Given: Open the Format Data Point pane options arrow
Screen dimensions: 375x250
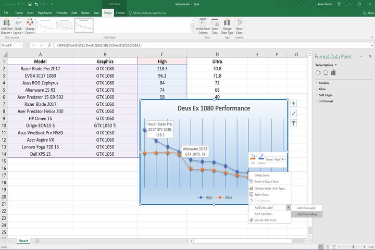Looking at the screenshot, I should point(361,56).
